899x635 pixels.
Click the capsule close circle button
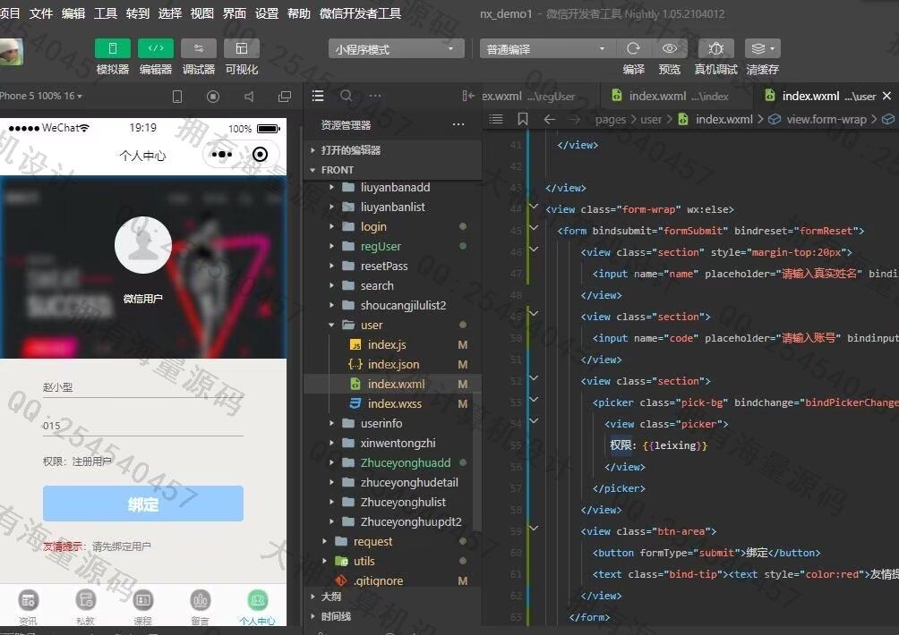tap(260, 154)
